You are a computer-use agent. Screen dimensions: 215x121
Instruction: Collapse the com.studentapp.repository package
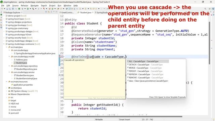coord(9,66)
